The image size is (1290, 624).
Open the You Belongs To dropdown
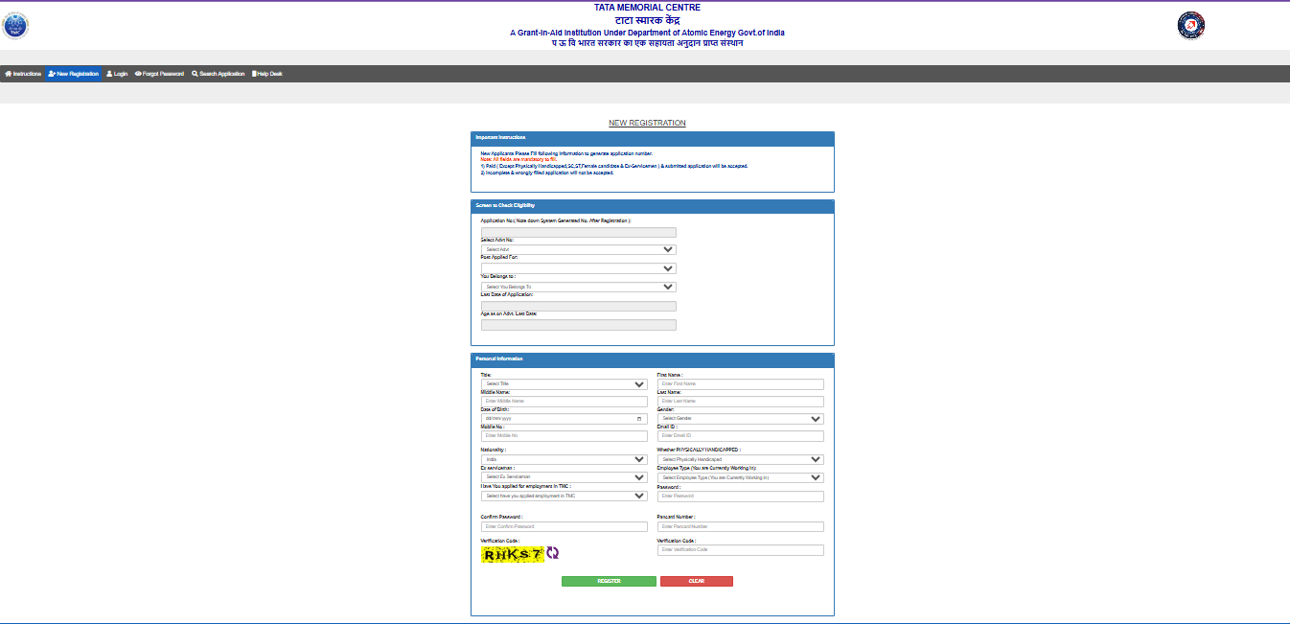[x=578, y=287]
